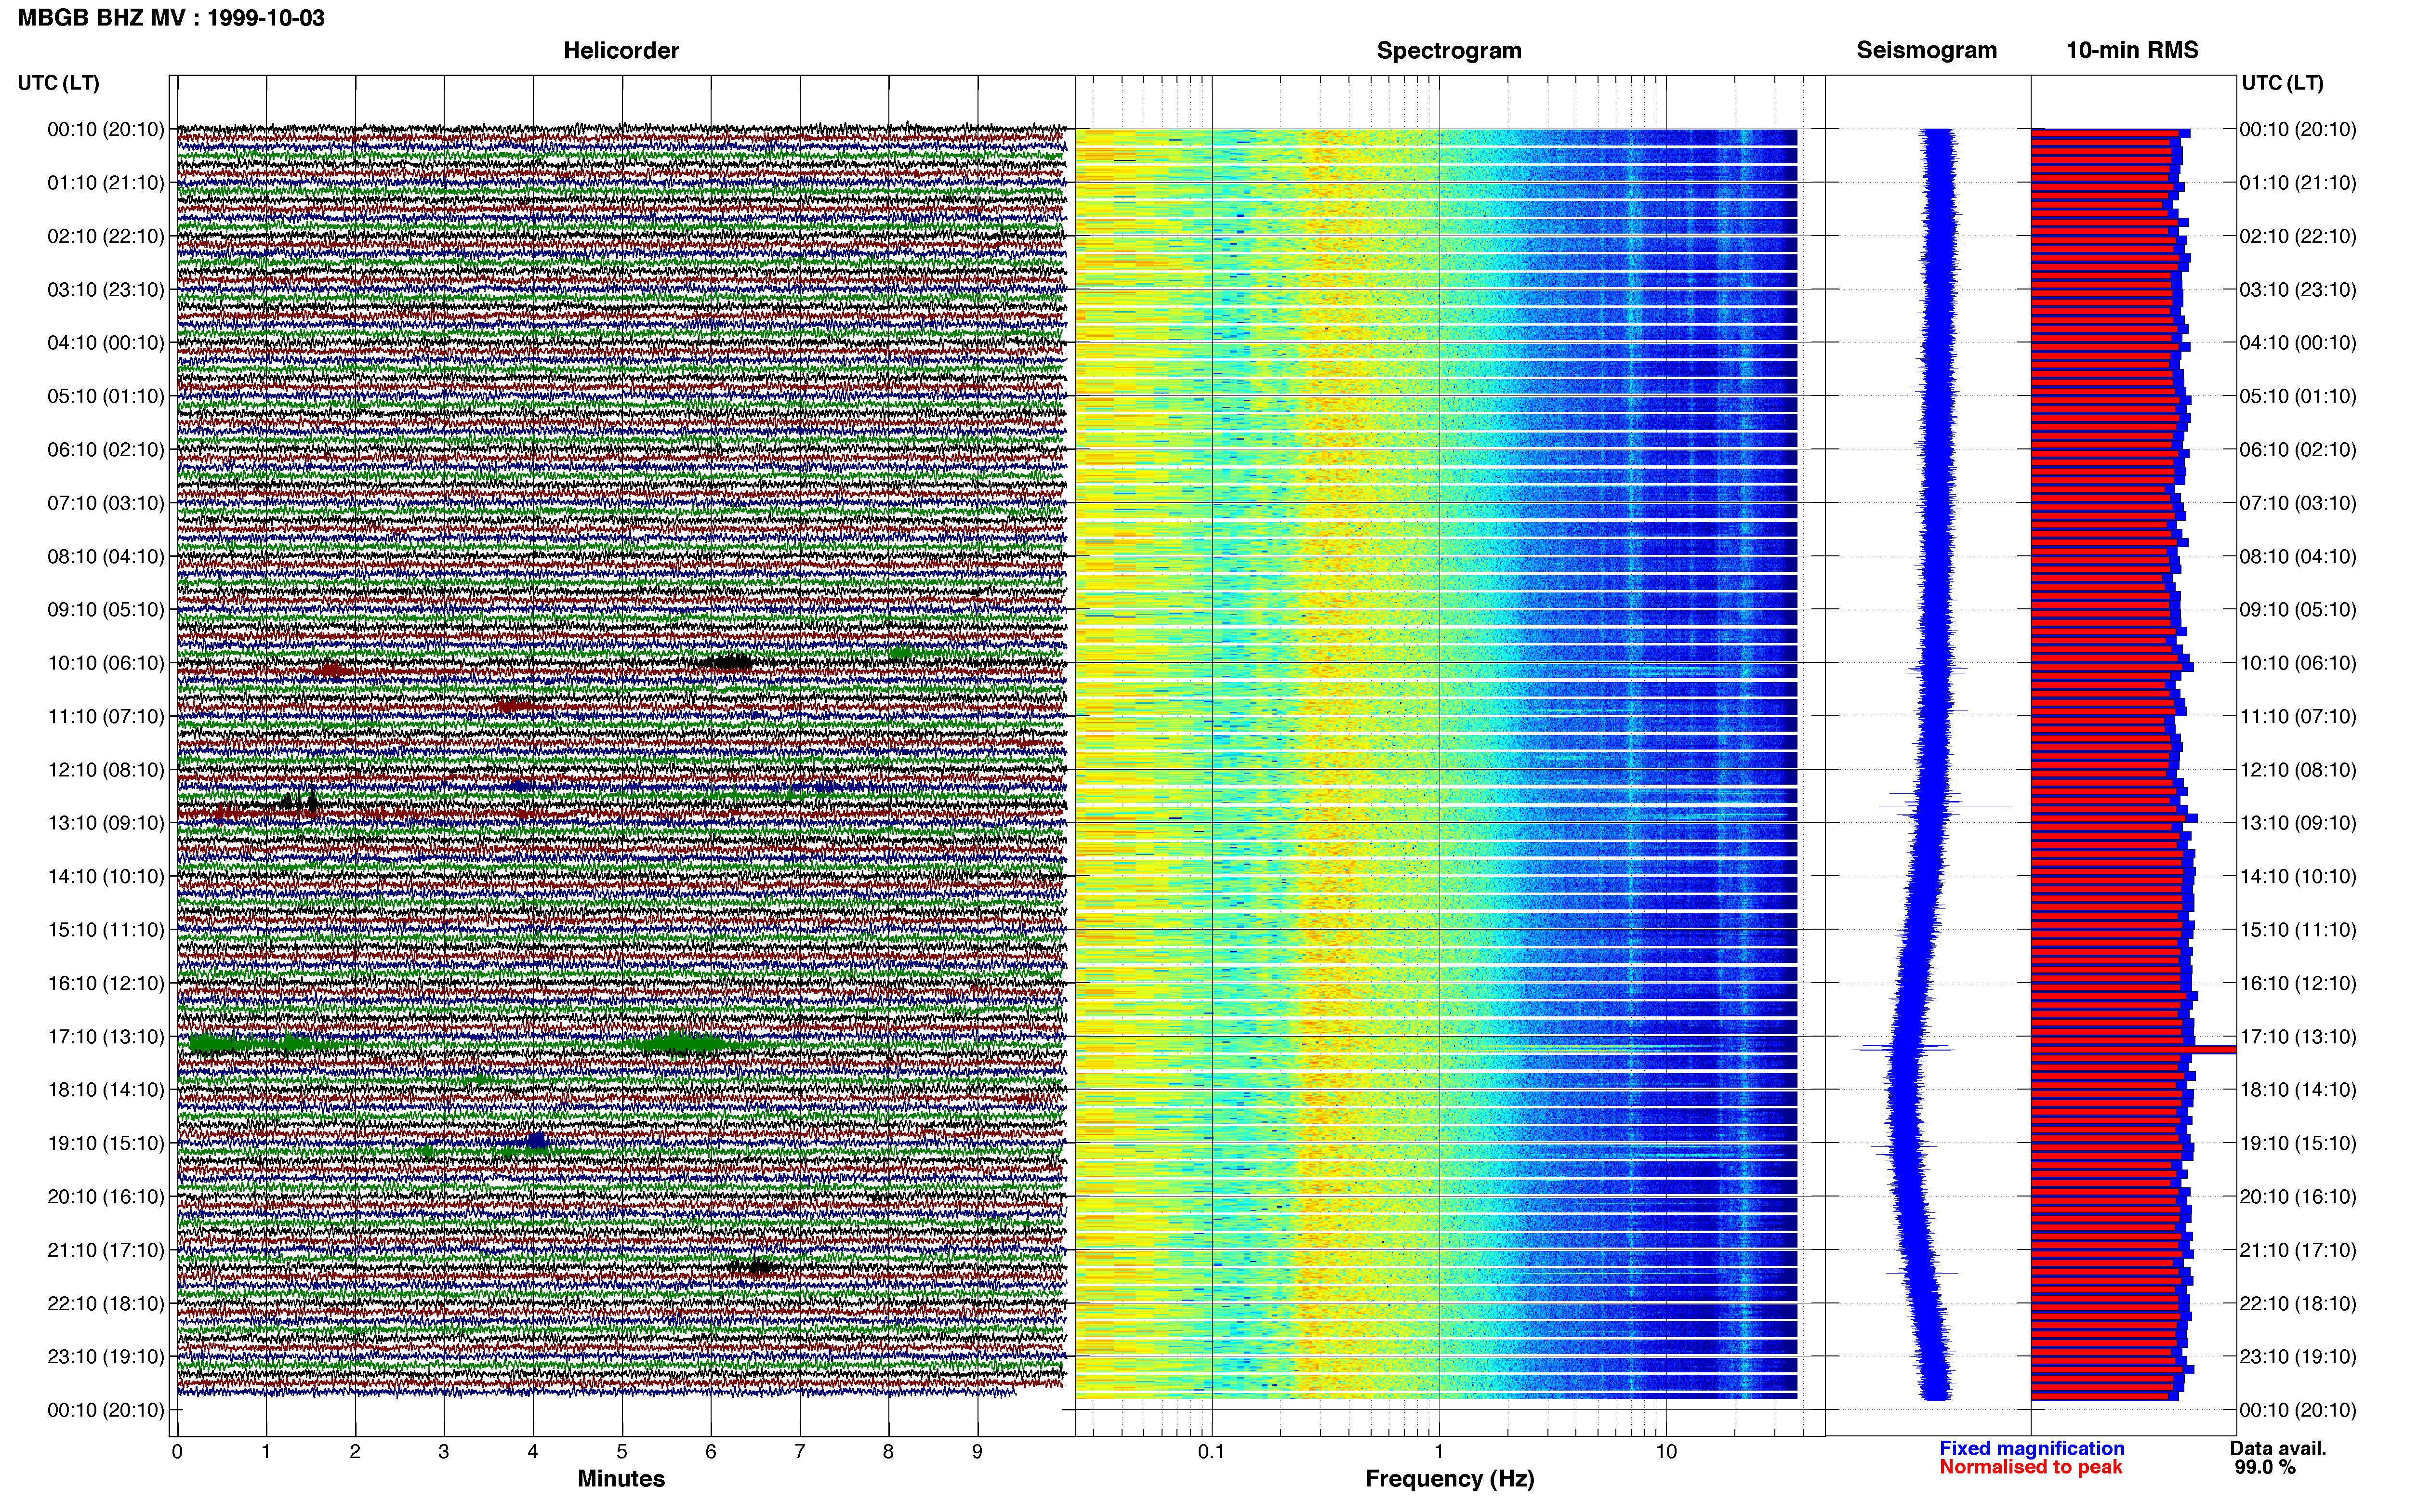Click the 'Spectrogram' panel heading
This screenshot has height=1512, width=2418.
click(x=1449, y=50)
